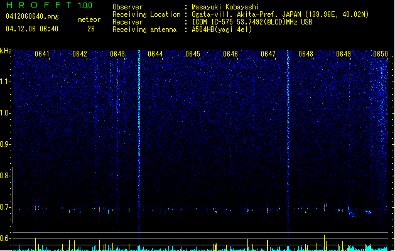Click the 0644 time marker

coord(155,54)
